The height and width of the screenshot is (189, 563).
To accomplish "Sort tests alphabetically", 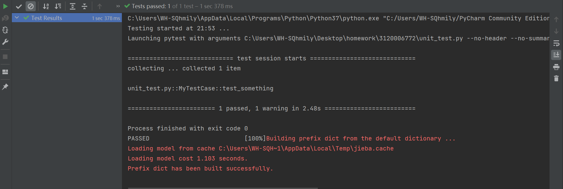I will click(46, 6).
